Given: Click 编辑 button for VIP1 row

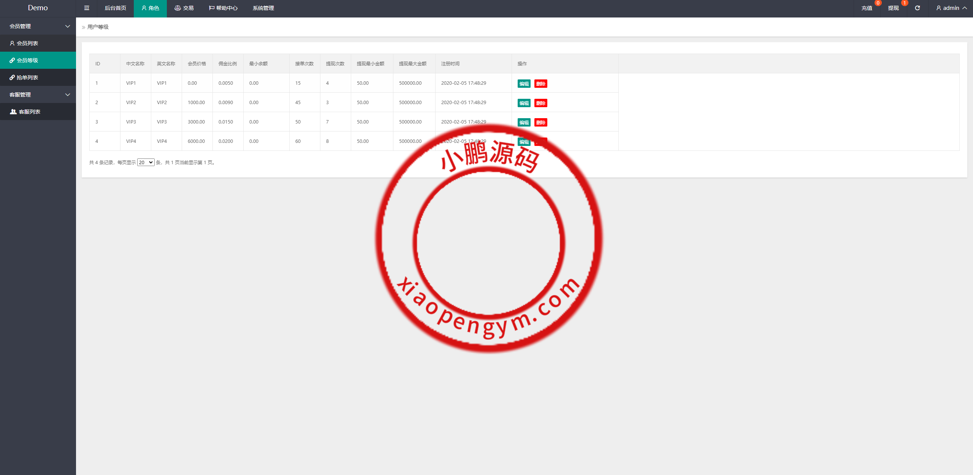Looking at the screenshot, I should (x=524, y=84).
